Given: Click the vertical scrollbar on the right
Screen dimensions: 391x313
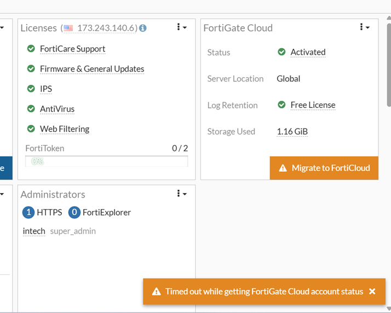Looking at the screenshot, I should click(x=388, y=66).
